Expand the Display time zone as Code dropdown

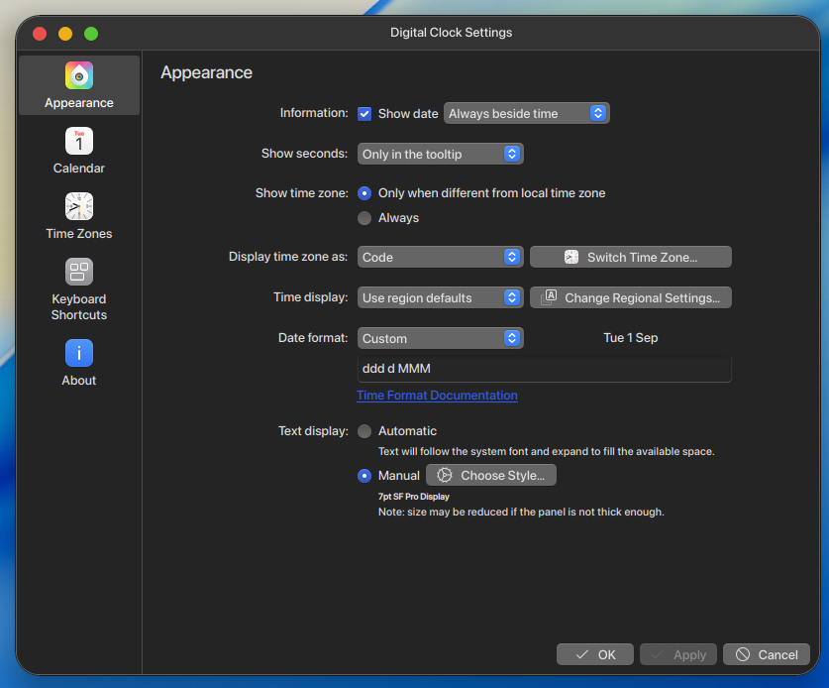(441, 257)
